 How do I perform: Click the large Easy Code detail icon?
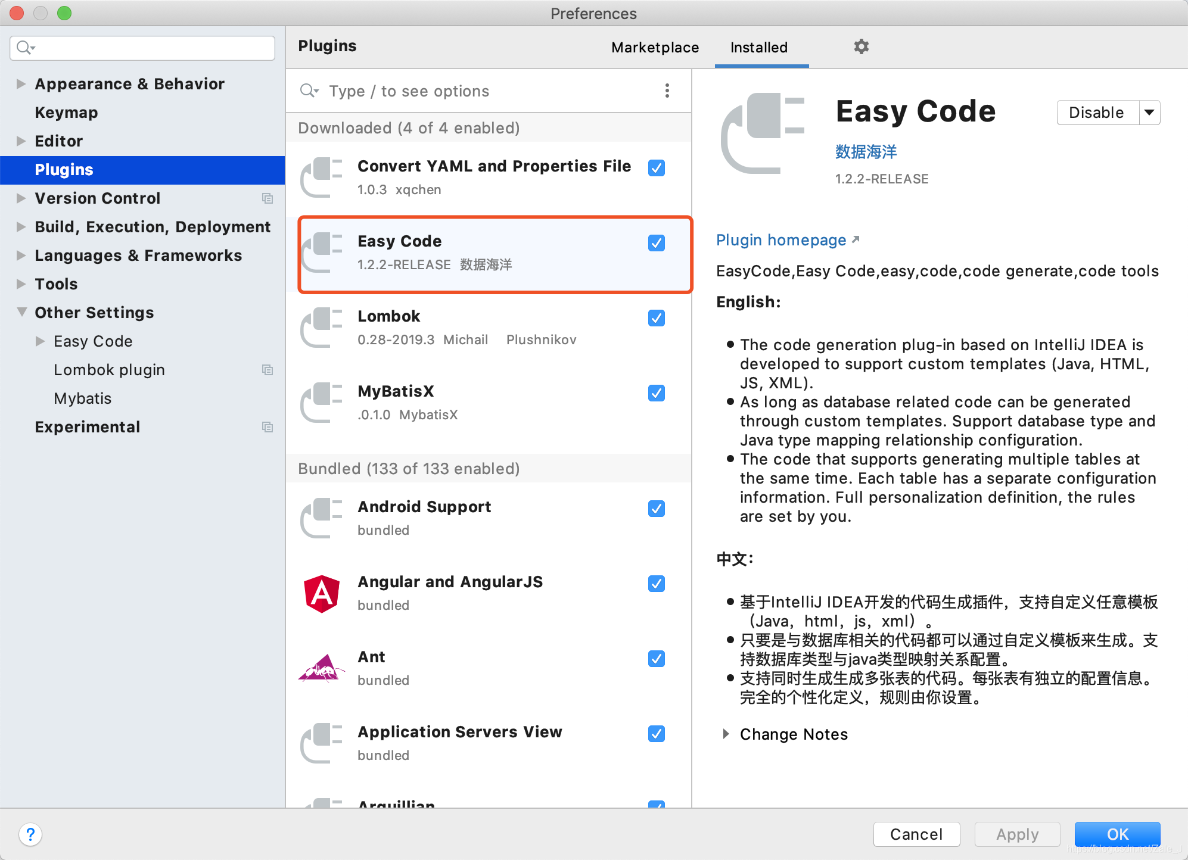tap(763, 133)
